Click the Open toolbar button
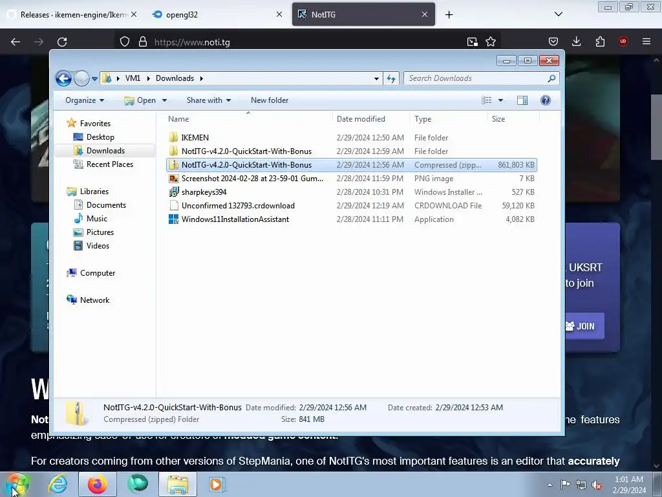This screenshot has height=497, width=662. point(140,100)
